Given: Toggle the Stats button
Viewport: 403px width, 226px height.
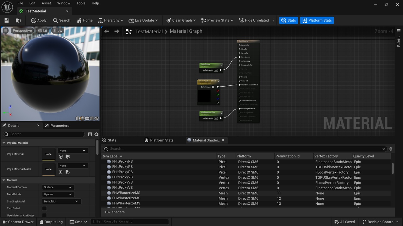Looking at the screenshot, I should (x=288, y=20).
